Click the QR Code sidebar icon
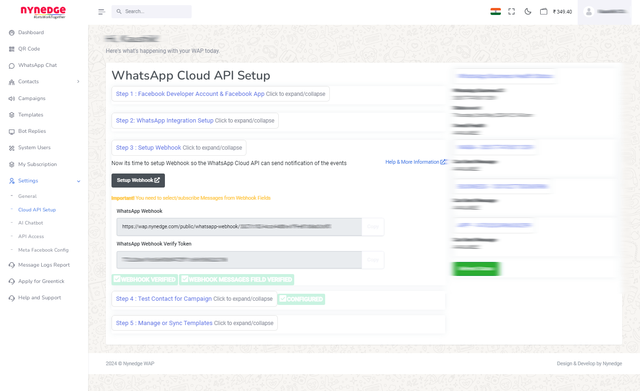This screenshot has height=391, width=640. 12,49
